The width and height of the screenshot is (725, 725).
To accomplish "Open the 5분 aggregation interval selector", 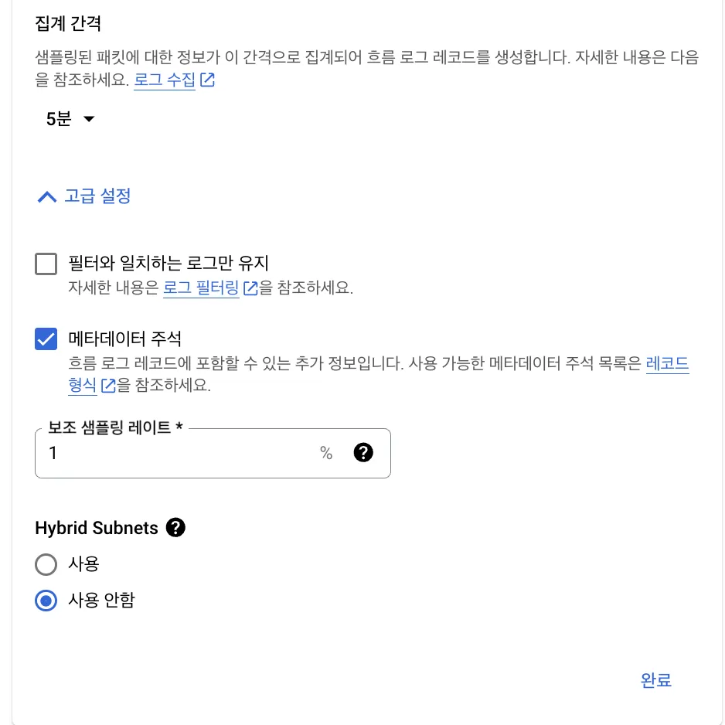I will [70, 119].
